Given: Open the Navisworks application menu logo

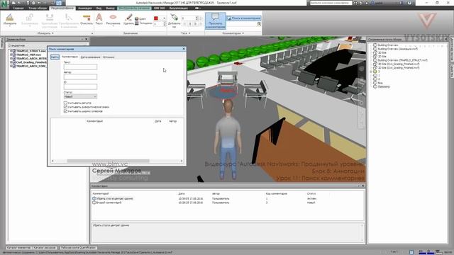Looking at the screenshot, I should pos(4,4).
